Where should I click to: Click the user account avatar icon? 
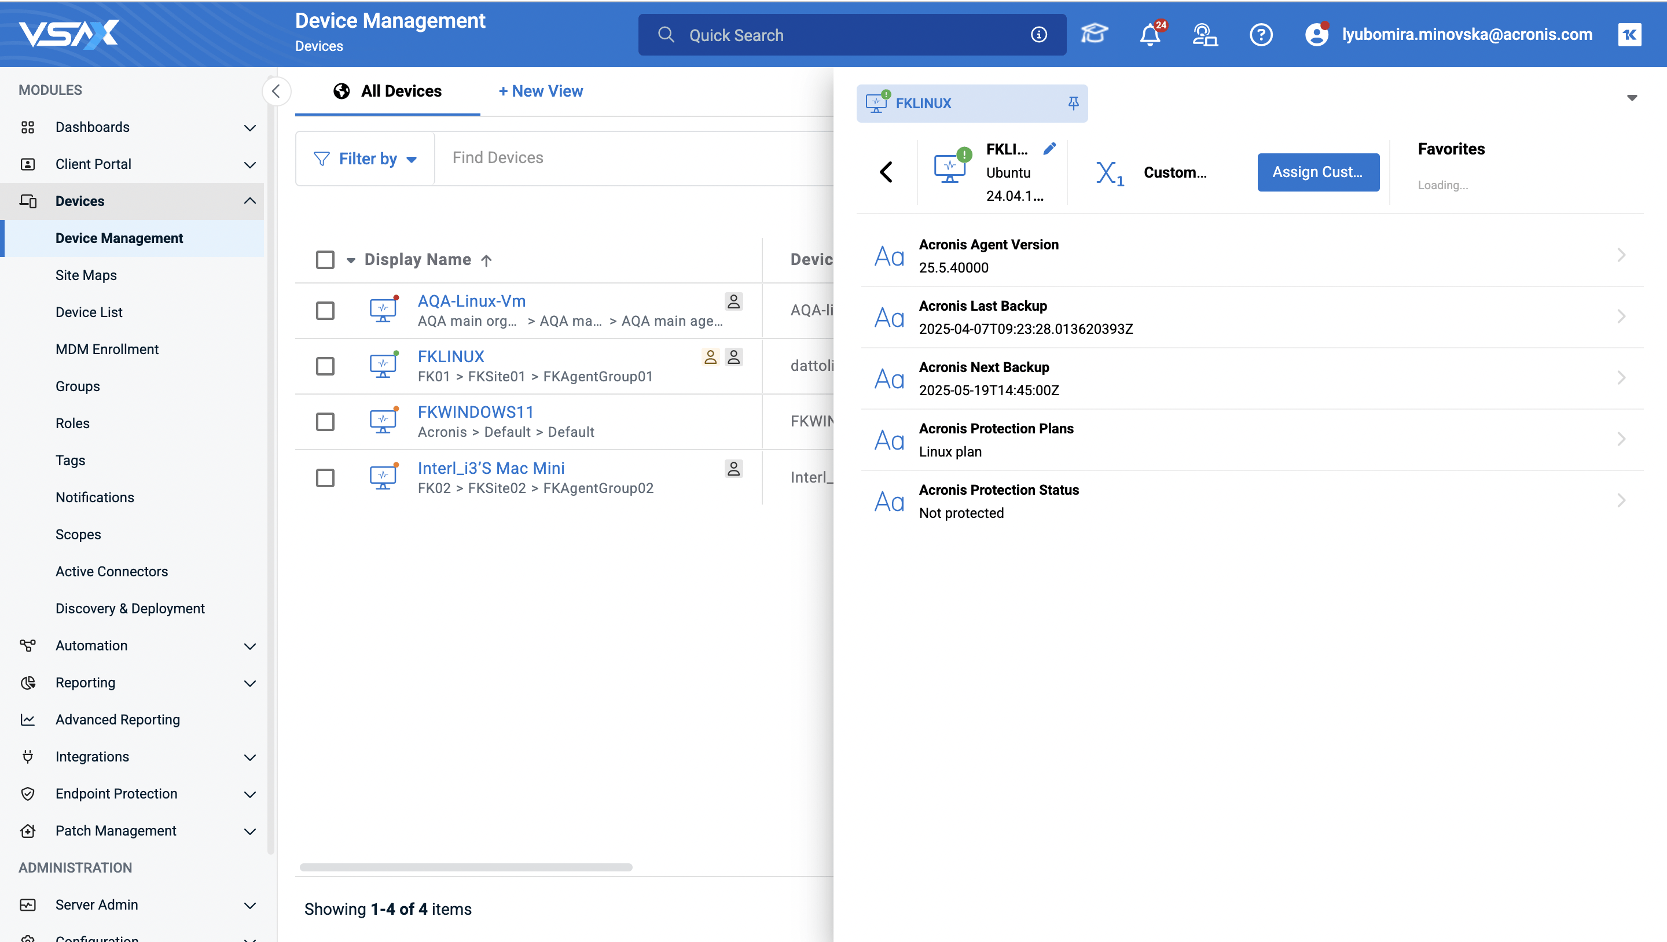pyautogui.click(x=1316, y=34)
